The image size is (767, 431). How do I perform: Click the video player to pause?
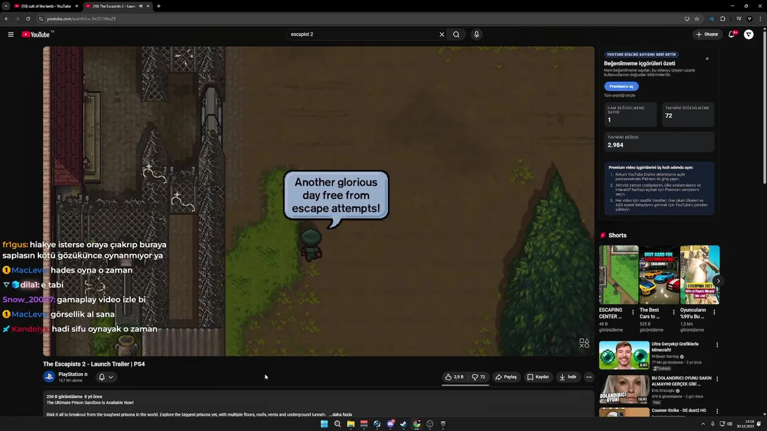point(319,201)
